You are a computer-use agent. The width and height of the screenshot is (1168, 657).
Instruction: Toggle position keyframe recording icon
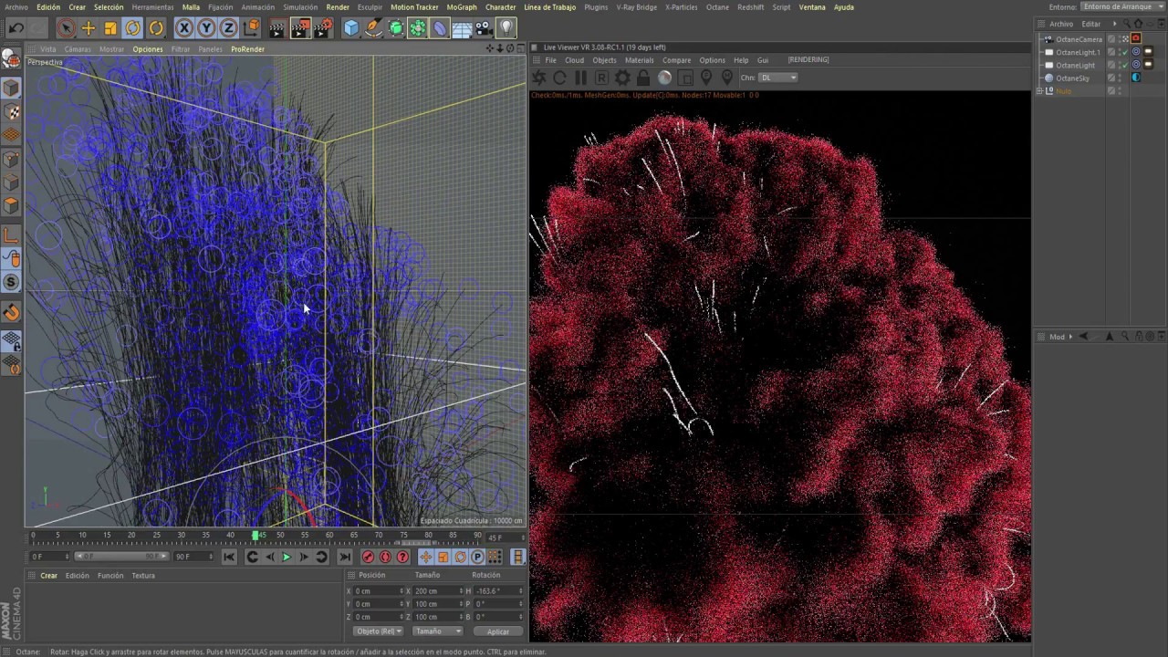(x=425, y=557)
